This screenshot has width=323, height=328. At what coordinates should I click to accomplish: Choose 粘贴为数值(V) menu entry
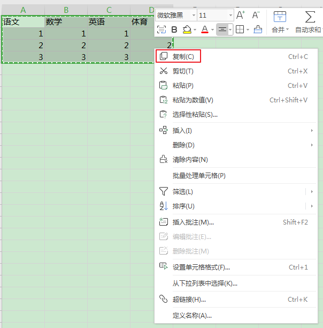236,100
